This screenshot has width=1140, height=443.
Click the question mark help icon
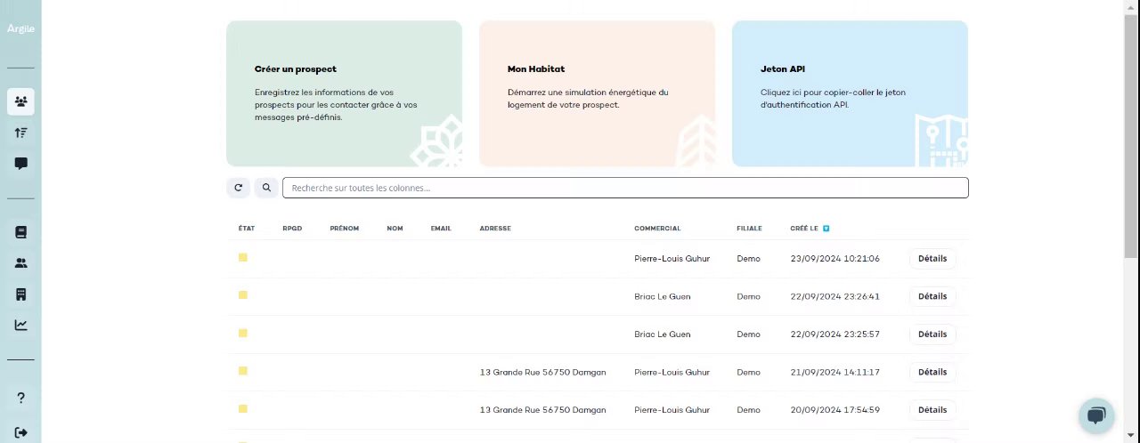click(20, 398)
